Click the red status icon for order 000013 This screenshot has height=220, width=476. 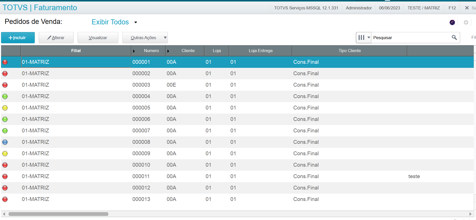point(5,199)
